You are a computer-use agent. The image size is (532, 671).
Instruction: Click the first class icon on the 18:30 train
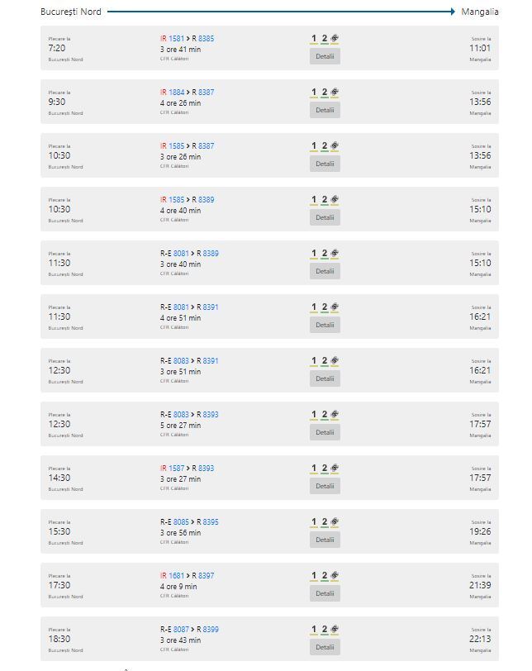(x=314, y=630)
